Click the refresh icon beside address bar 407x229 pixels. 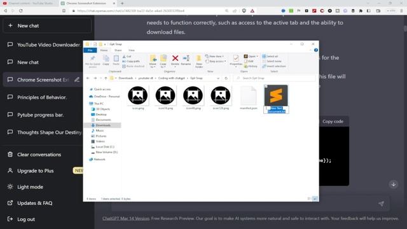point(226,78)
